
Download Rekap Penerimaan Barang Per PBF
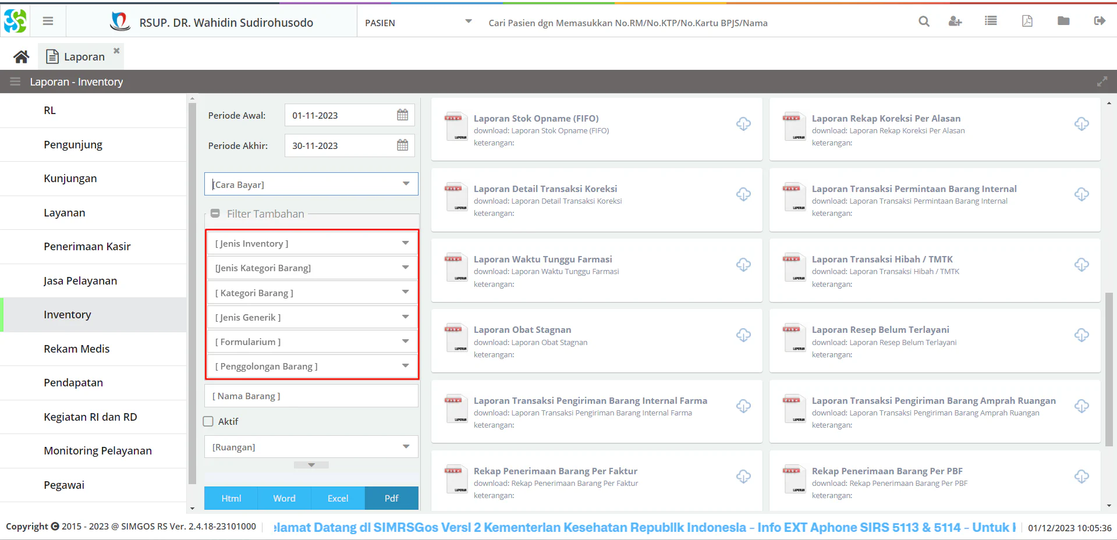[x=1081, y=477]
